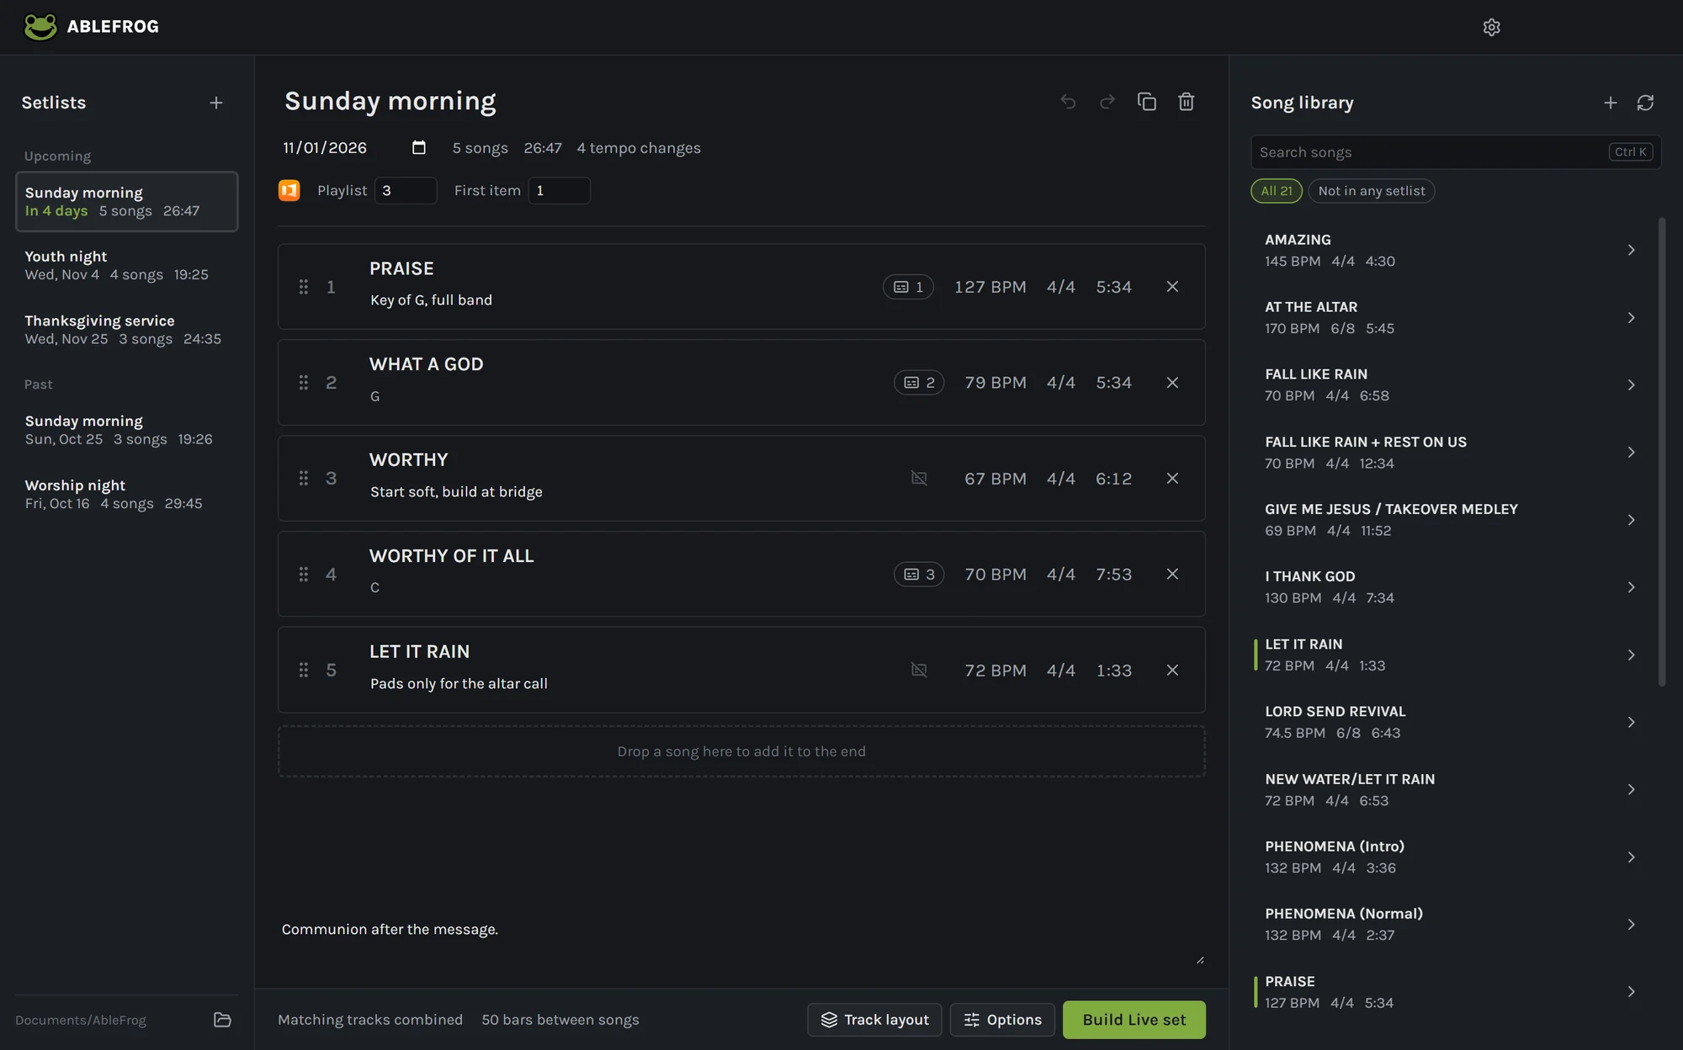
Task: Open Thanksgiving service setlist
Action: 127,330
